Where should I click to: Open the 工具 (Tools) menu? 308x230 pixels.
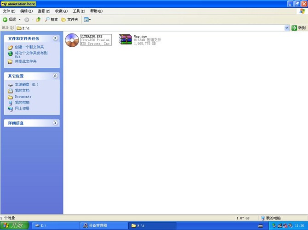[79, 11]
